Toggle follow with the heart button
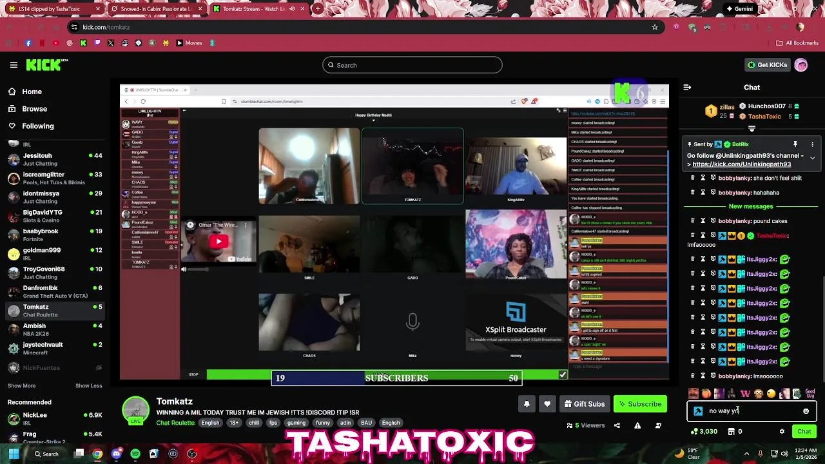Viewport: 825px width, 464px height. (547, 404)
